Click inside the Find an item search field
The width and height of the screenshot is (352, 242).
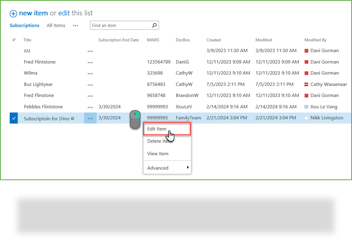[x=119, y=25]
